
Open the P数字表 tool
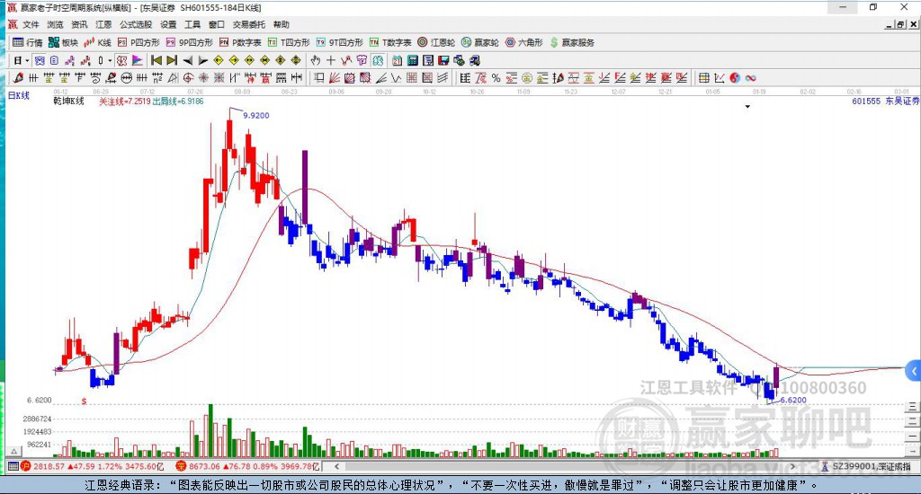coord(240,42)
